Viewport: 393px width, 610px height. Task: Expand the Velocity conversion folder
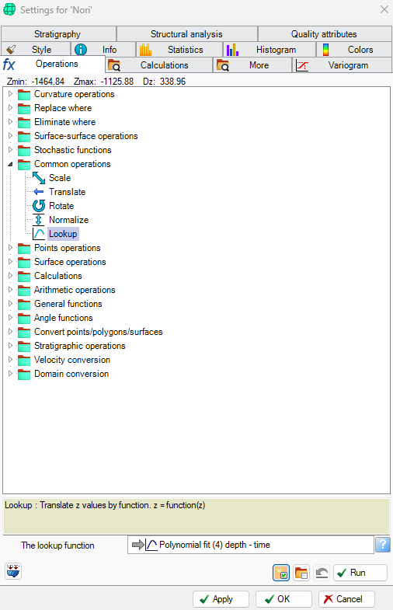pos(11,360)
